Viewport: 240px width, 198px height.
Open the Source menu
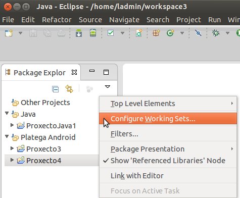[x=90, y=20]
